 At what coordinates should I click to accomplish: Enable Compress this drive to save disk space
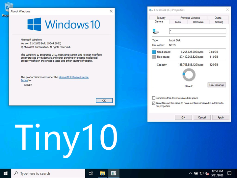(x=154, y=98)
